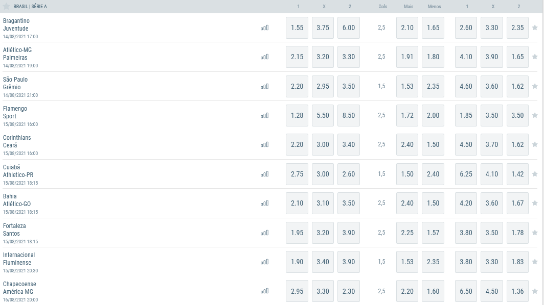Viewport: 544px width, 305px height.
Task: Pick draw odds 3.20 for Atlético-MG vs Palmeiras
Action: coord(323,57)
